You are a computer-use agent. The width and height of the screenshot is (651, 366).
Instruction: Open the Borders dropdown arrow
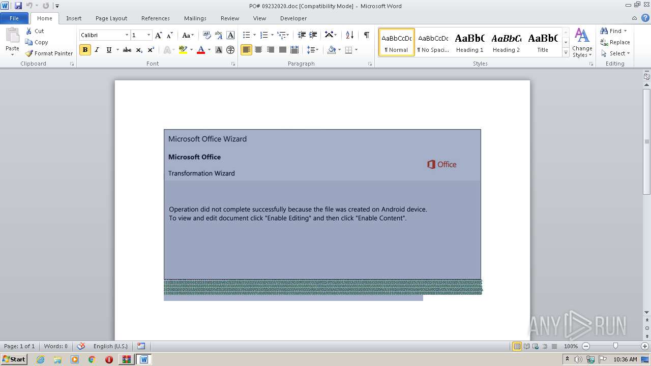point(356,50)
